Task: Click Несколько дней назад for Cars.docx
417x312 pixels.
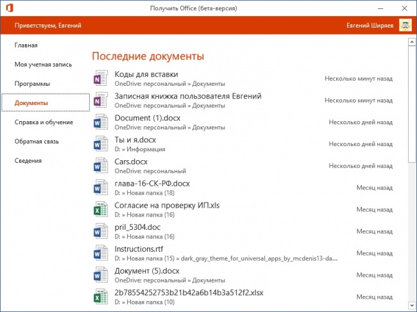Action: [x=361, y=166]
